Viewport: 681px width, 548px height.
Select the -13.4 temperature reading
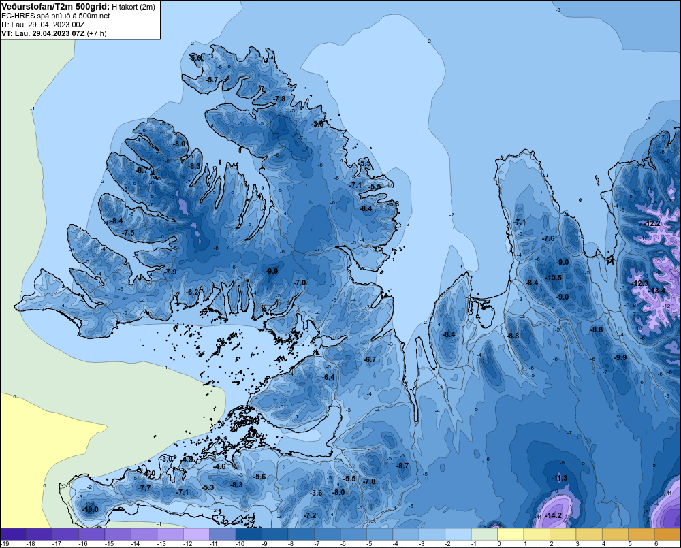pos(657,291)
